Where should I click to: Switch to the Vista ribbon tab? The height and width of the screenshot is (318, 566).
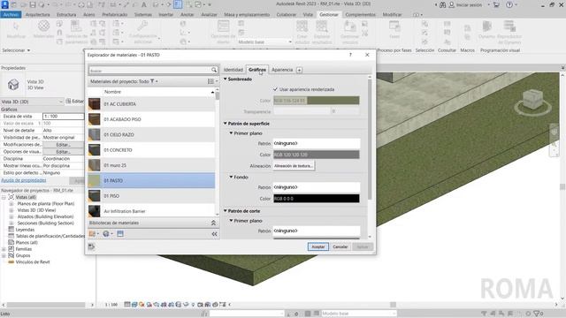[x=308, y=14]
